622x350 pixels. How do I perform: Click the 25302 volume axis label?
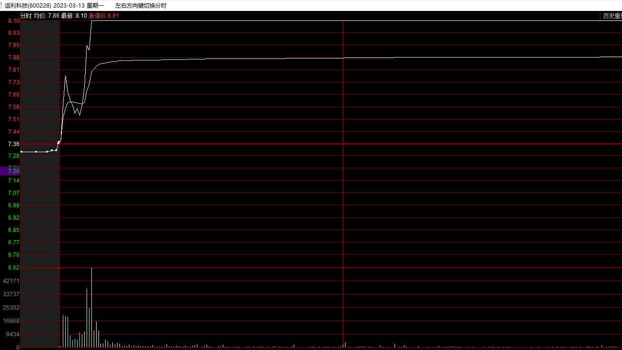[x=11, y=308]
